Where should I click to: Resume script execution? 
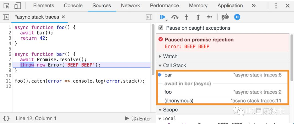click(163, 17)
